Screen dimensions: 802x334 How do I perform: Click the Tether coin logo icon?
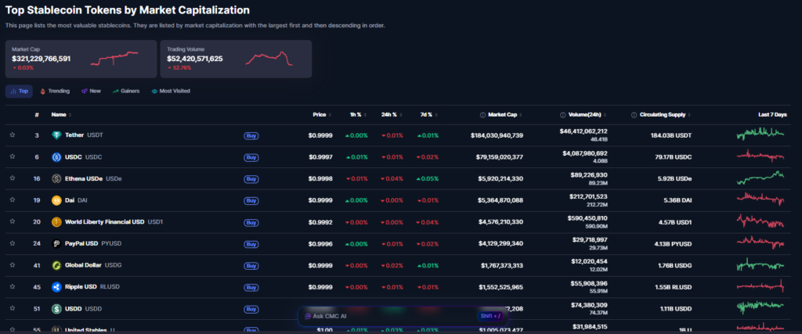click(x=56, y=135)
